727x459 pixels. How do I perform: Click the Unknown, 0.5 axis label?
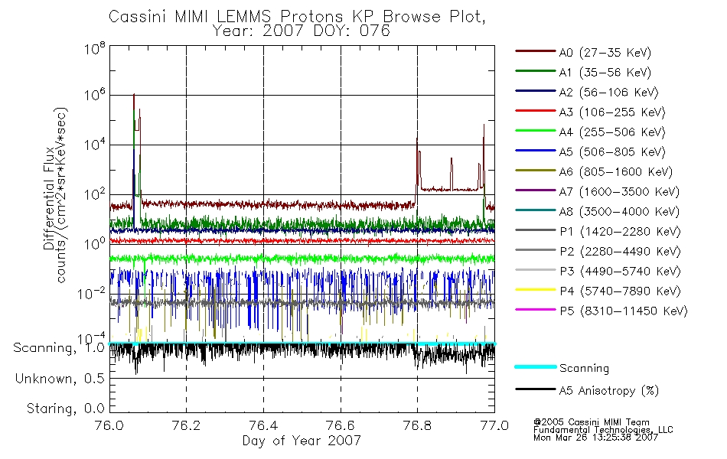(60, 379)
